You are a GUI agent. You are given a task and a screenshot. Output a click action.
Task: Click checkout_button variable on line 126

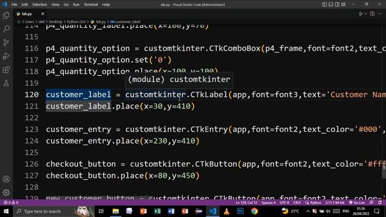pos(81,164)
